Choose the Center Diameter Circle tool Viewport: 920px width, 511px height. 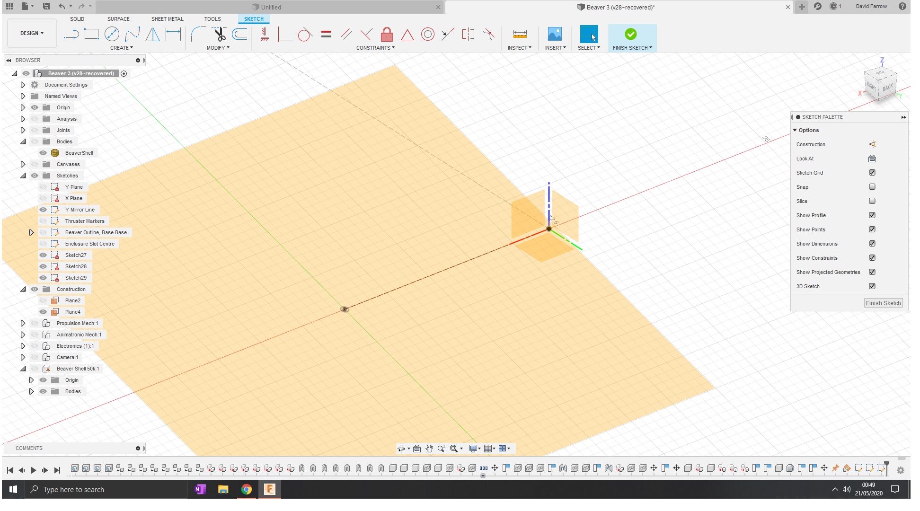112,34
